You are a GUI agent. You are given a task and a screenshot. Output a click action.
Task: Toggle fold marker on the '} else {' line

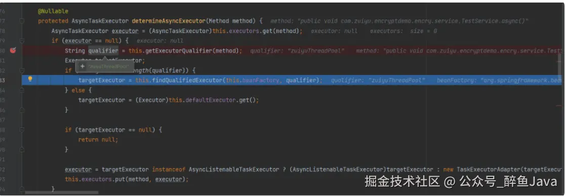point(22,90)
